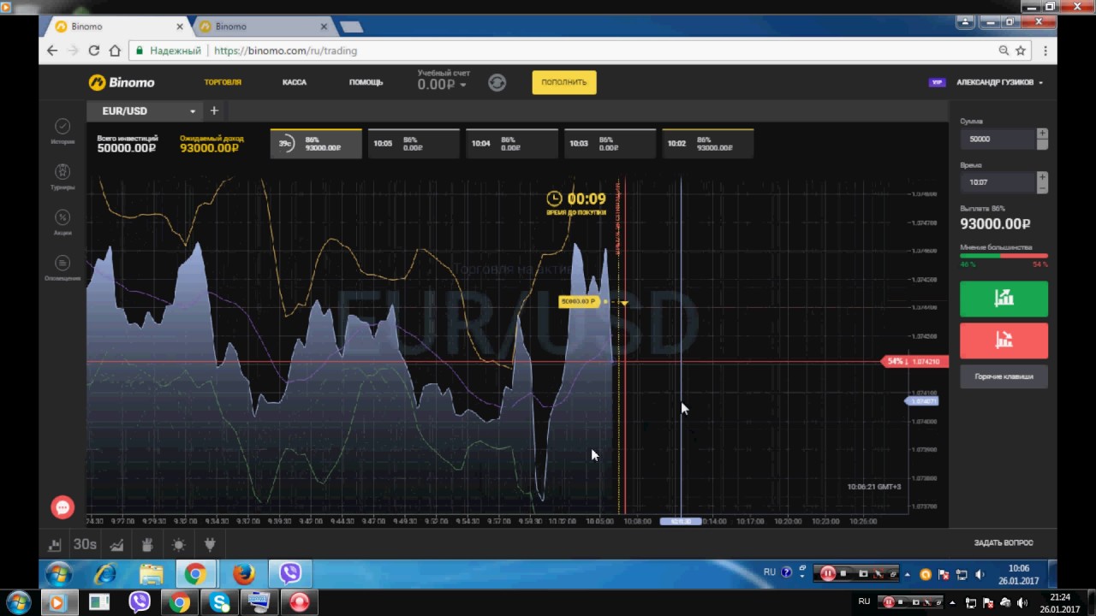Open the Акции (promotions) percent icon
1096x616 pixels.
tap(63, 217)
